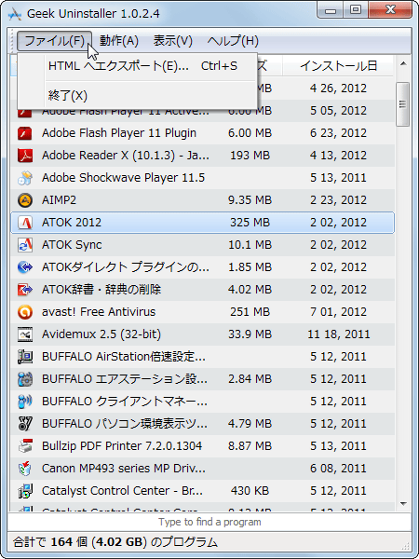Click the AIMP2 program icon
Screen dimensions: 419x559
pyautogui.click(x=25, y=200)
